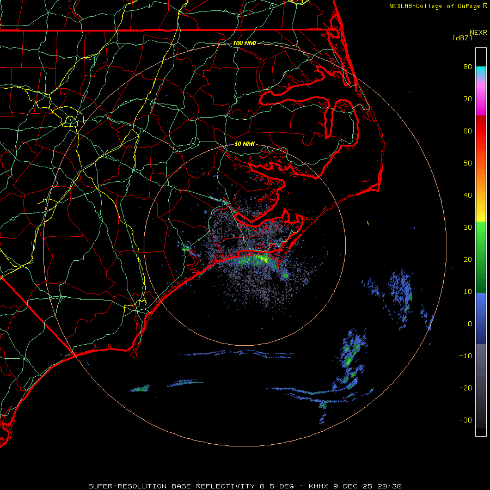Image resolution: width=490 pixels, height=490 pixels.
Task: Click the -10 value on the dBZ scale
Action: [x=465, y=356]
